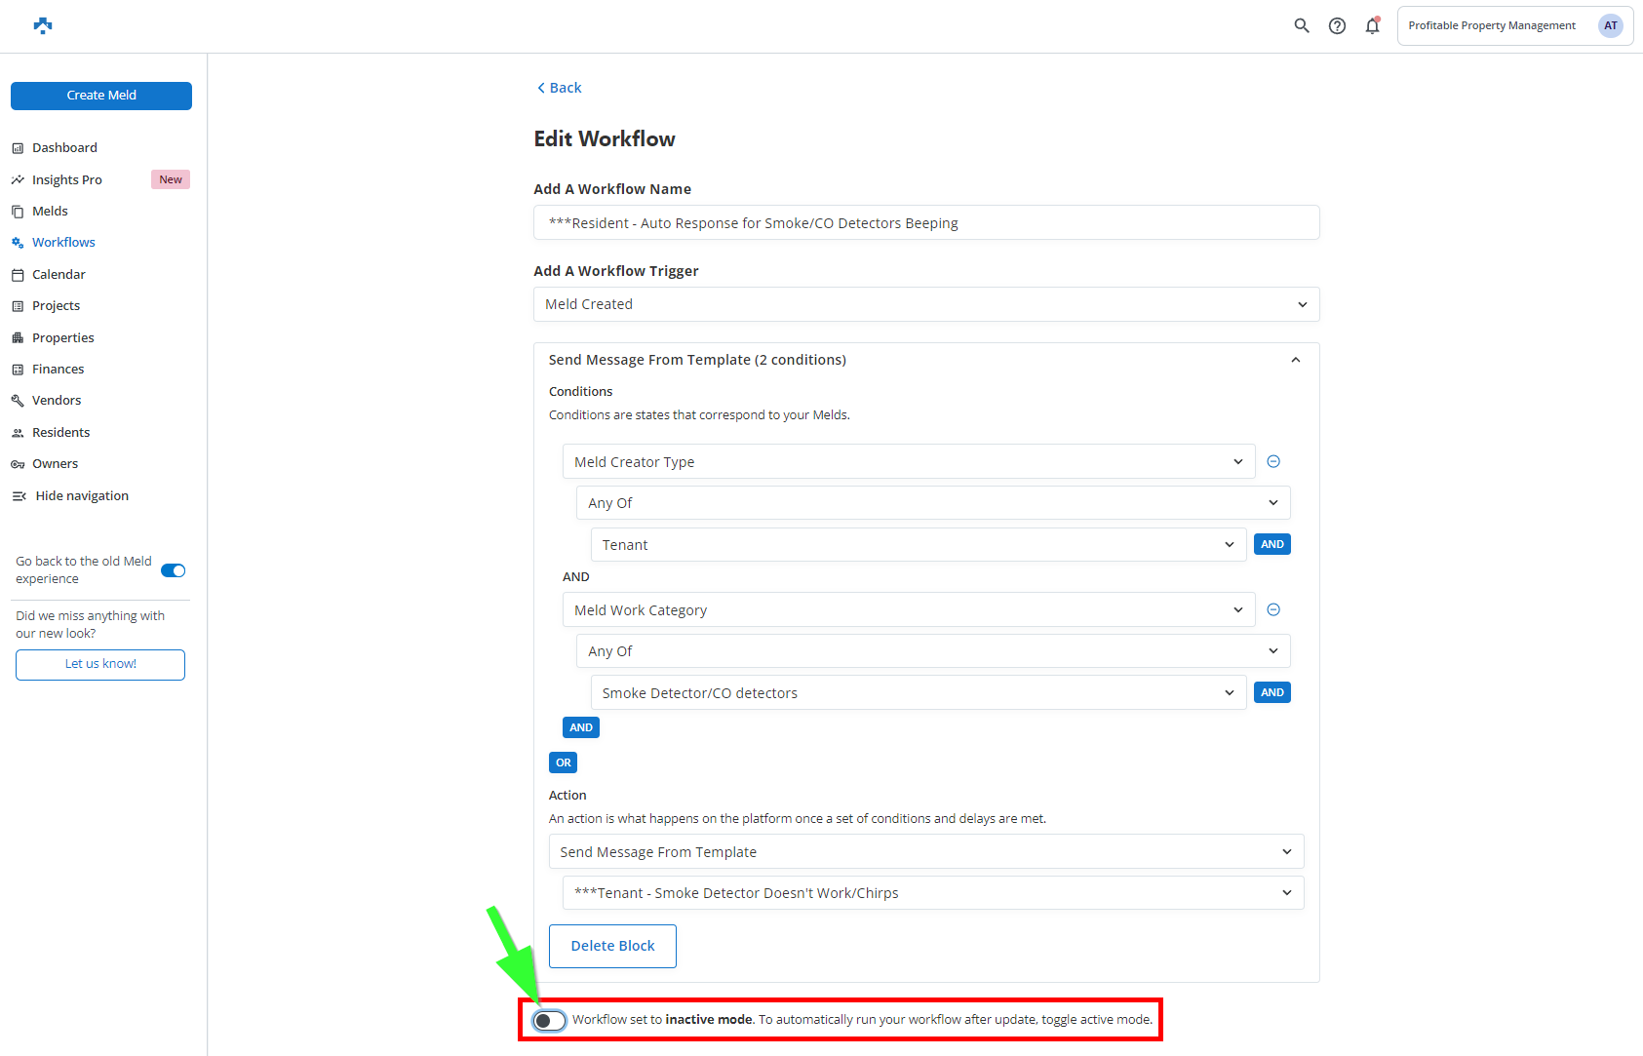Click the OR condition button
The width and height of the screenshot is (1643, 1056).
click(x=563, y=763)
